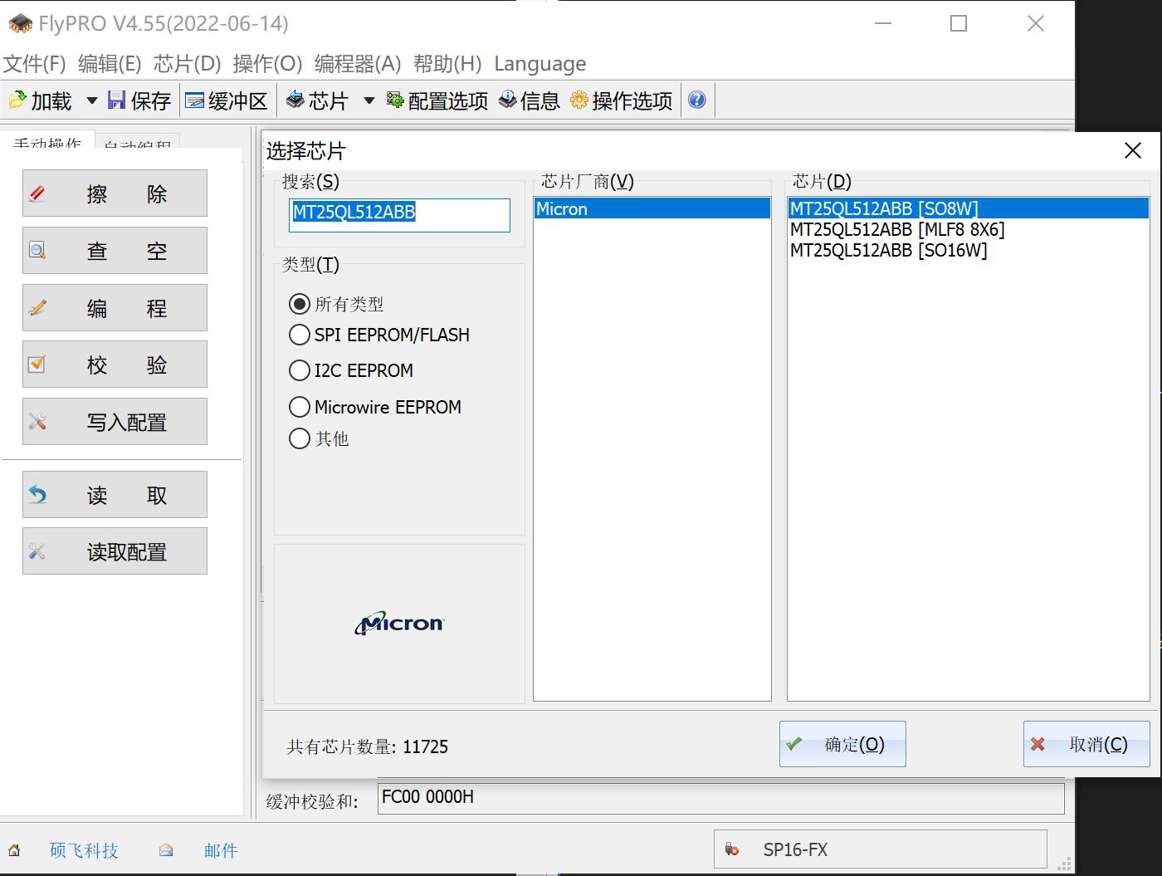1162x876 pixels.
Task: Open the Load dropdown arrow
Action: coord(92,100)
